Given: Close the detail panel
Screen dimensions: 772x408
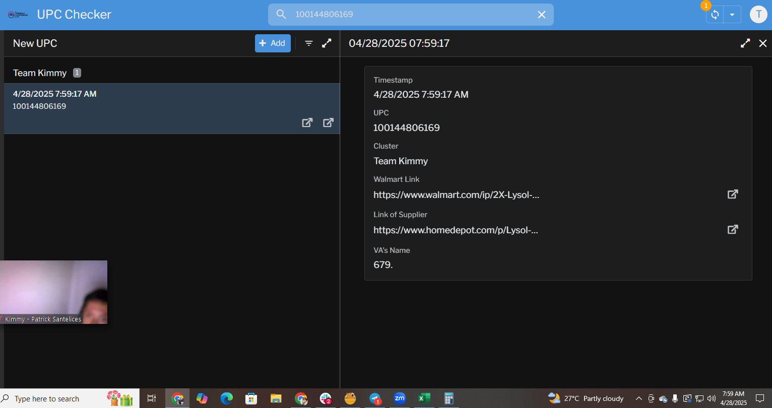Looking at the screenshot, I should (x=763, y=43).
